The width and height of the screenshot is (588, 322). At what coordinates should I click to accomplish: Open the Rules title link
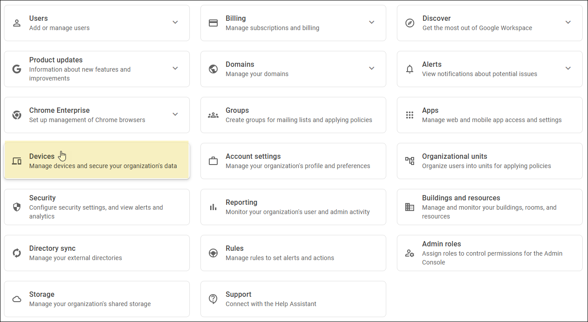[x=234, y=249]
